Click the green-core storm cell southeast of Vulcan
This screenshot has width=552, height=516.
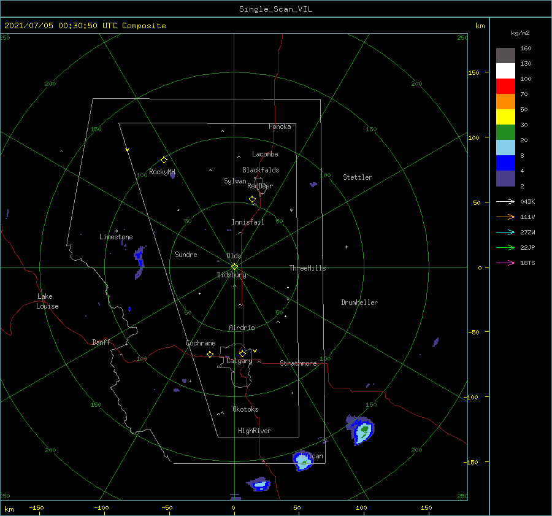361,430
